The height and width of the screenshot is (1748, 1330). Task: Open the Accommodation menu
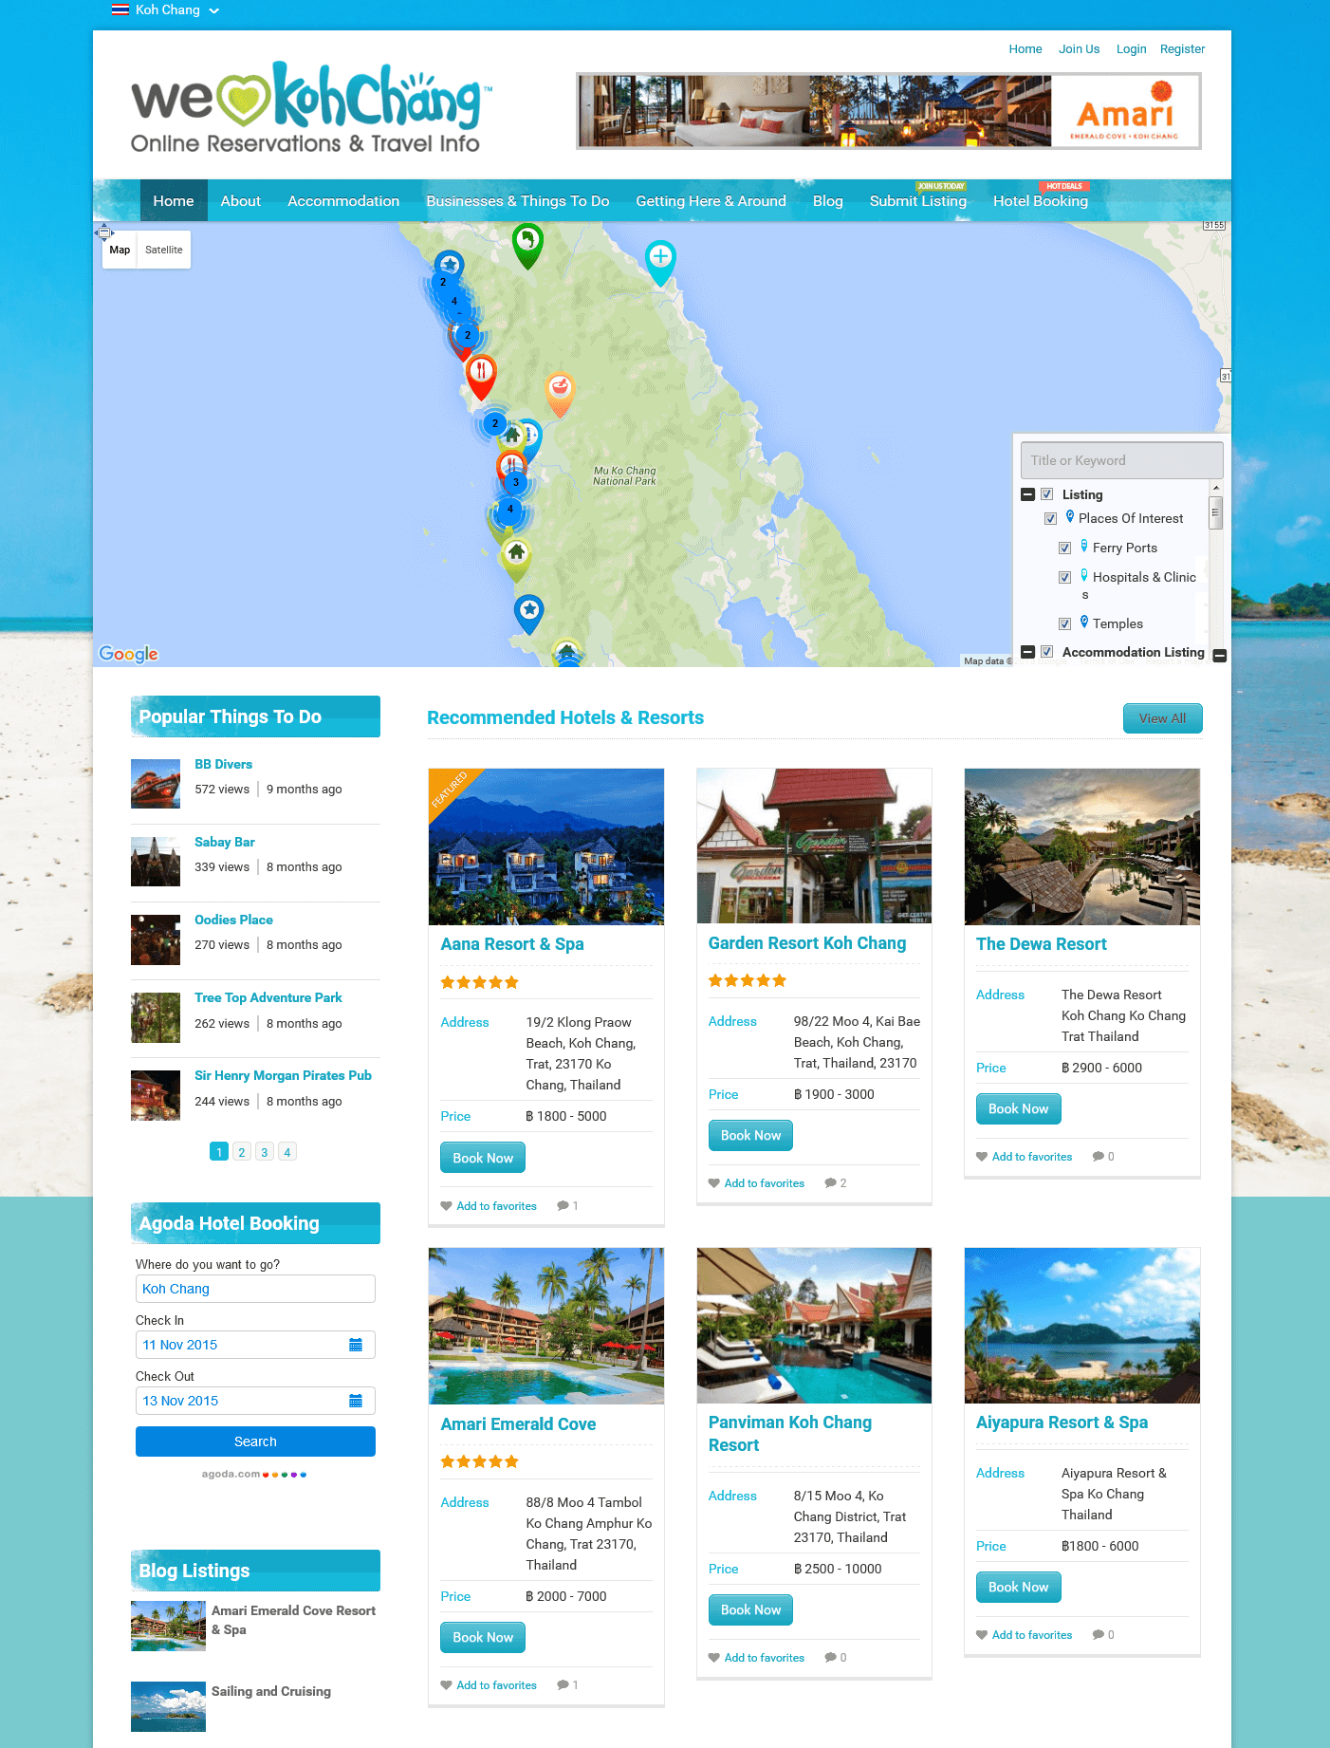[x=343, y=201]
